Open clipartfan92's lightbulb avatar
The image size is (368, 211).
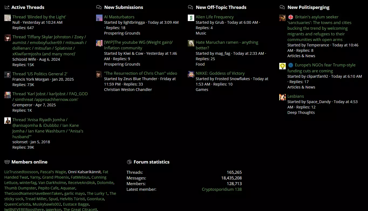[x=282, y=66]
